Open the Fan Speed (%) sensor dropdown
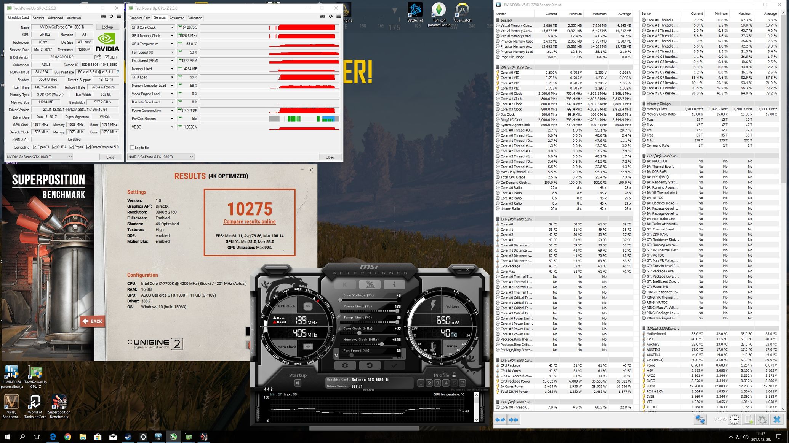The image size is (789, 443). pyautogui.click(x=171, y=52)
